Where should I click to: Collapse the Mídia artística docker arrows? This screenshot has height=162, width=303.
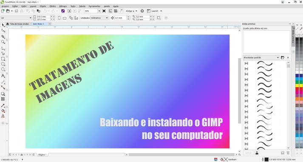290,24
